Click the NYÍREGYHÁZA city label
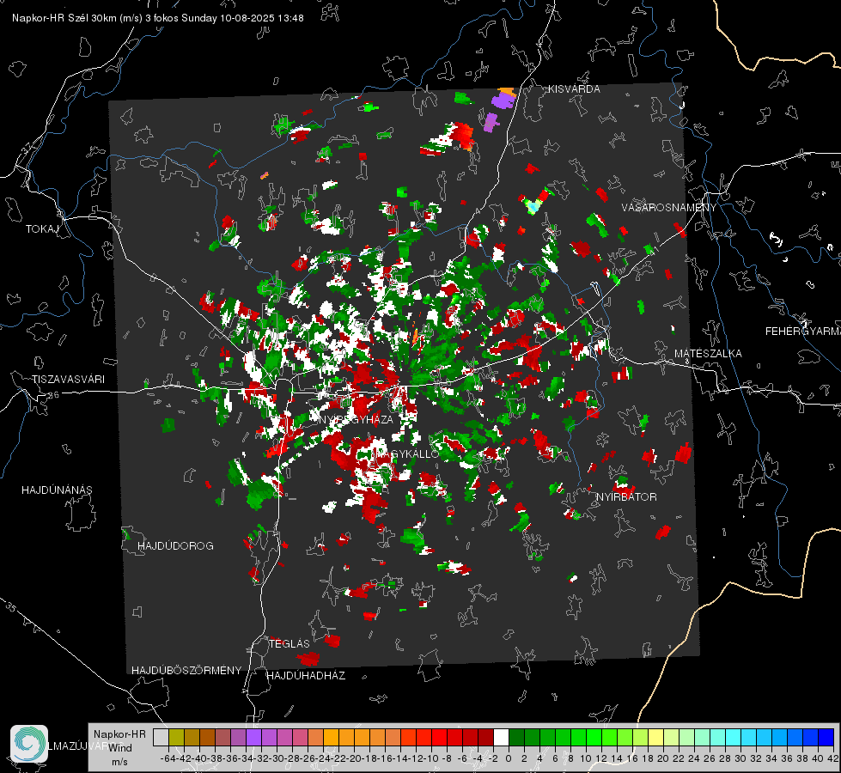 (356, 419)
